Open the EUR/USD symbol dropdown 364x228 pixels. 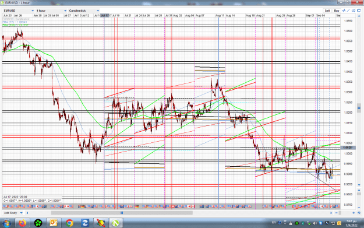click(19, 10)
